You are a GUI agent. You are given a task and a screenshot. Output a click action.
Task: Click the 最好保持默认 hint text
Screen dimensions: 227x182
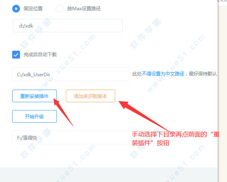pos(203,74)
